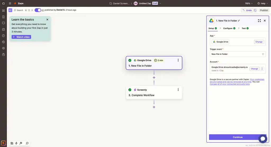
Task: Open three-dot menu on Screenly step
Action: pos(178,90)
